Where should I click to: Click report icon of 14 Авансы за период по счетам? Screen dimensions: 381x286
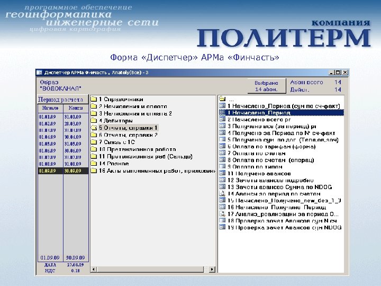(x=222, y=194)
